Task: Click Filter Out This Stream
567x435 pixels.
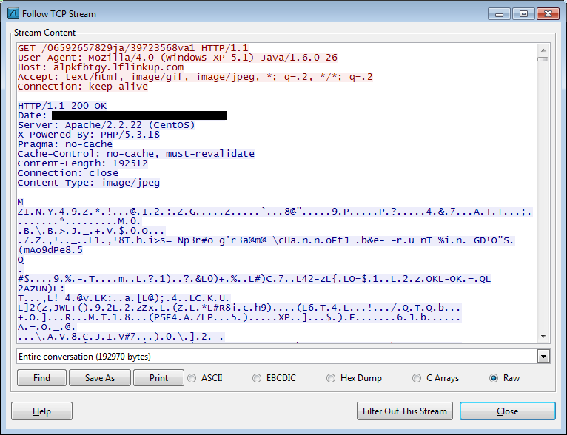Action: click(404, 411)
